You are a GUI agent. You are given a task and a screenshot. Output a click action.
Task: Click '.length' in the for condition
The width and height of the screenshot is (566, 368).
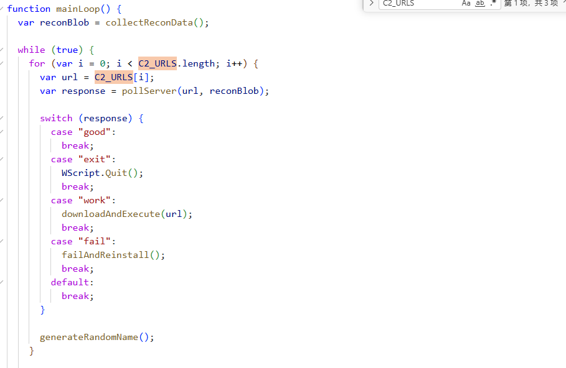click(196, 64)
